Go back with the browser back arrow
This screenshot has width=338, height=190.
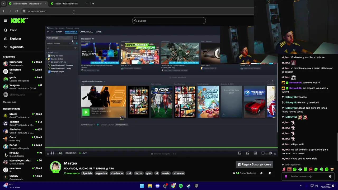pos(4,11)
